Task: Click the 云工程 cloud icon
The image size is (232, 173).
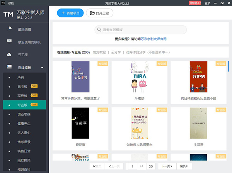Action: coord(9,55)
